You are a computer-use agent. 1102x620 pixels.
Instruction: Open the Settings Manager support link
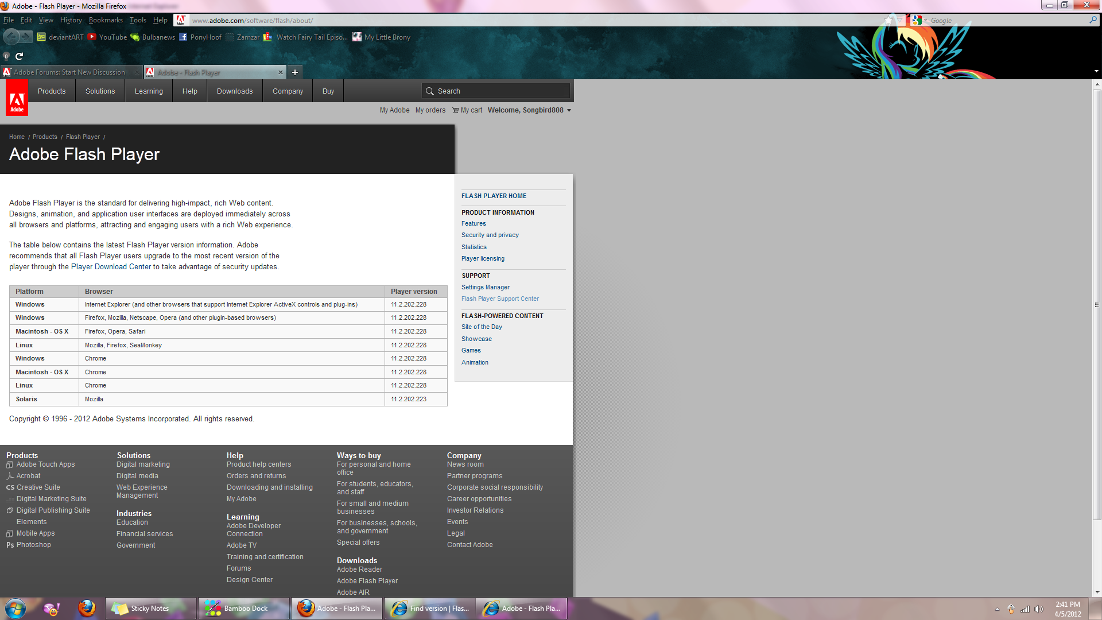click(x=485, y=288)
